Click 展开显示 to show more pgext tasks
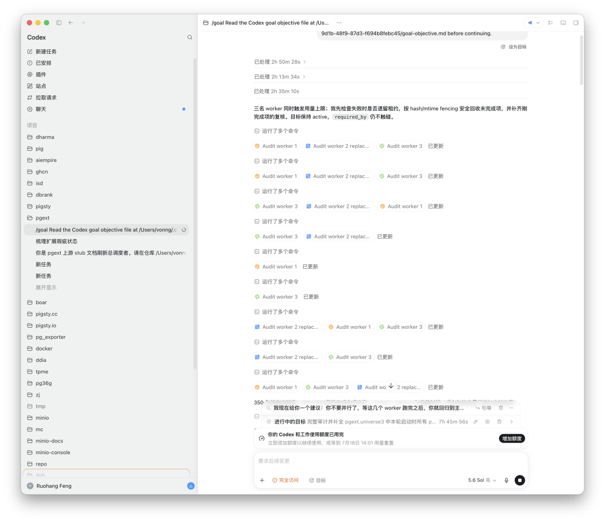The width and height of the screenshot is (605, 522). [x=46, y=287]
